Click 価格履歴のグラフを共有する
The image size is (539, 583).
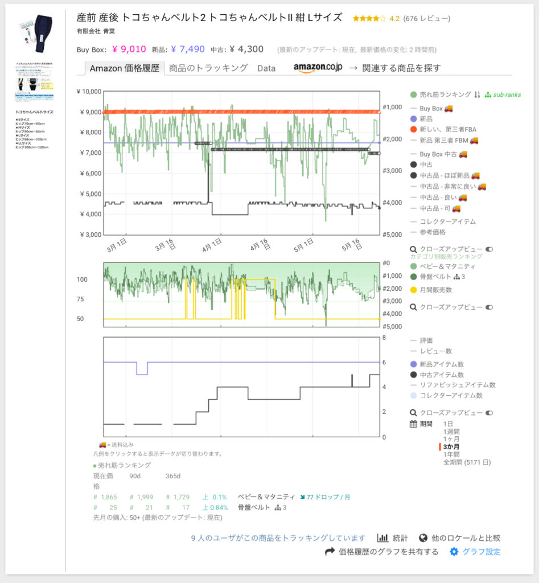pyautogui.click(x=382, y=552)
